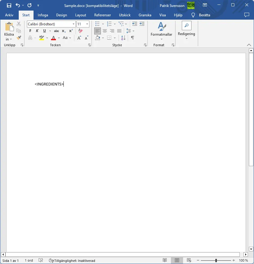
Task: Toggle bold formatting (F)
Action: [30, 31]
